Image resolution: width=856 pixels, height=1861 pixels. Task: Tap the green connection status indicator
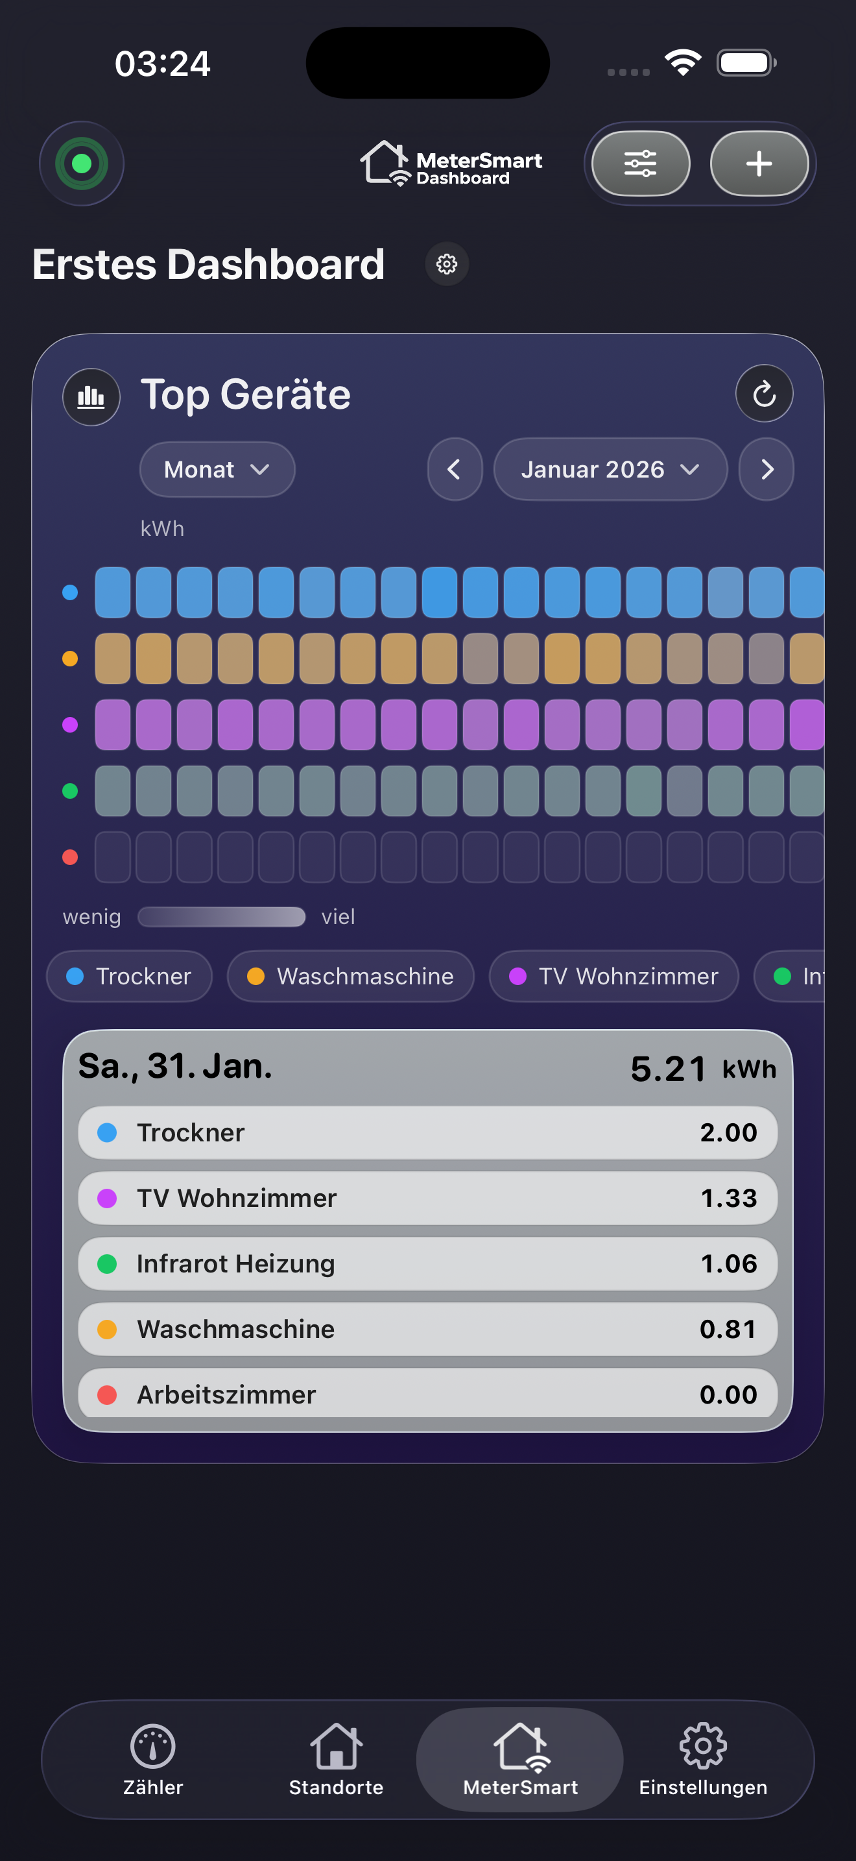pyautogui.click(x=82, y=164)
